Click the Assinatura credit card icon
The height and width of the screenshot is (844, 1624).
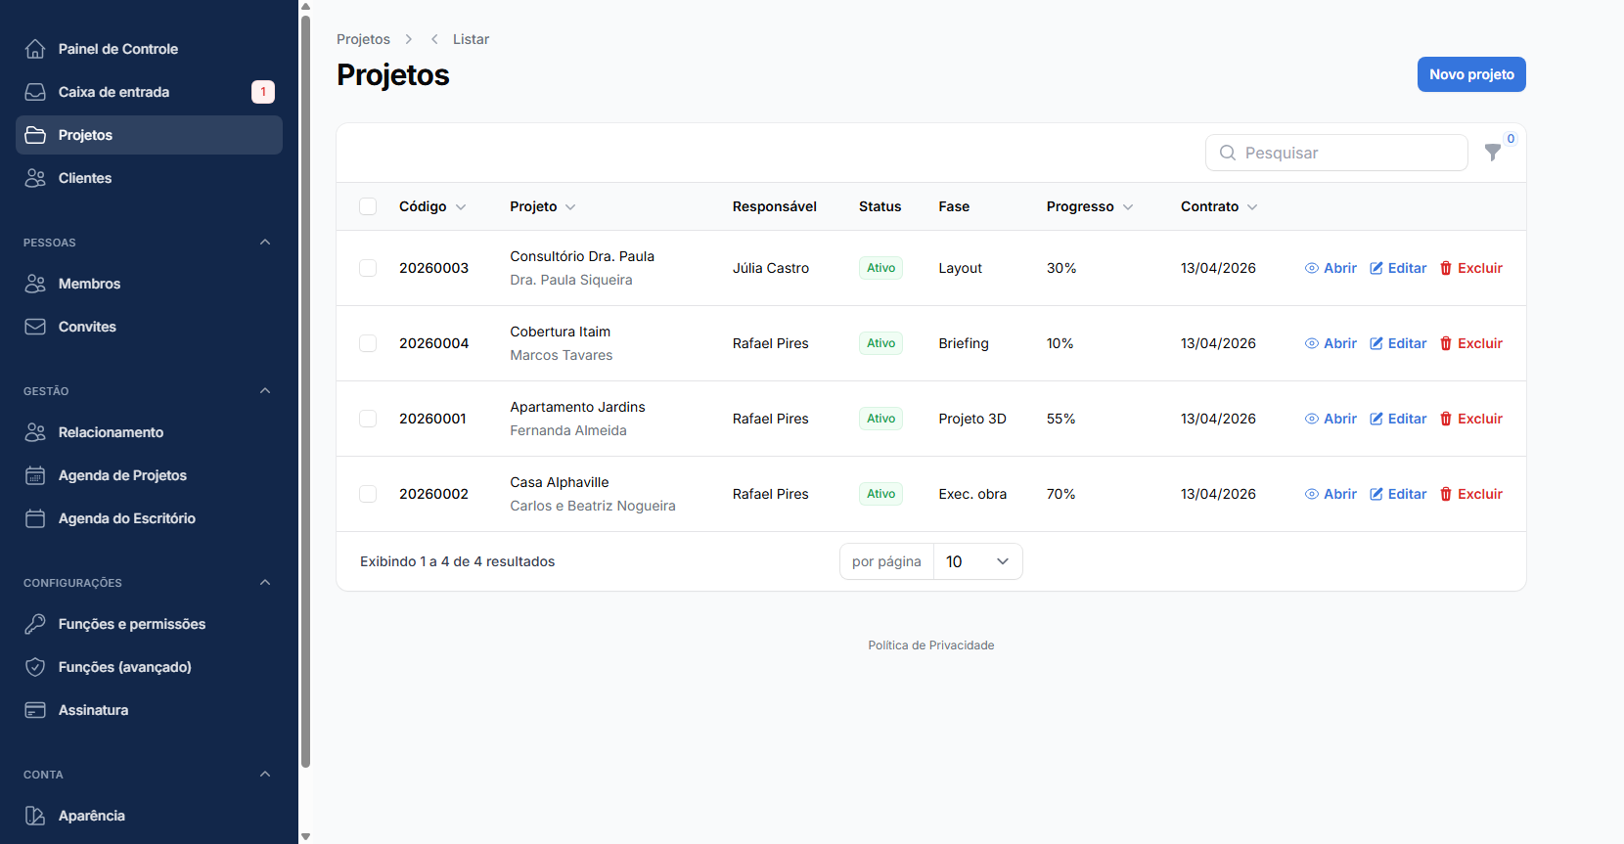[35, 710]
